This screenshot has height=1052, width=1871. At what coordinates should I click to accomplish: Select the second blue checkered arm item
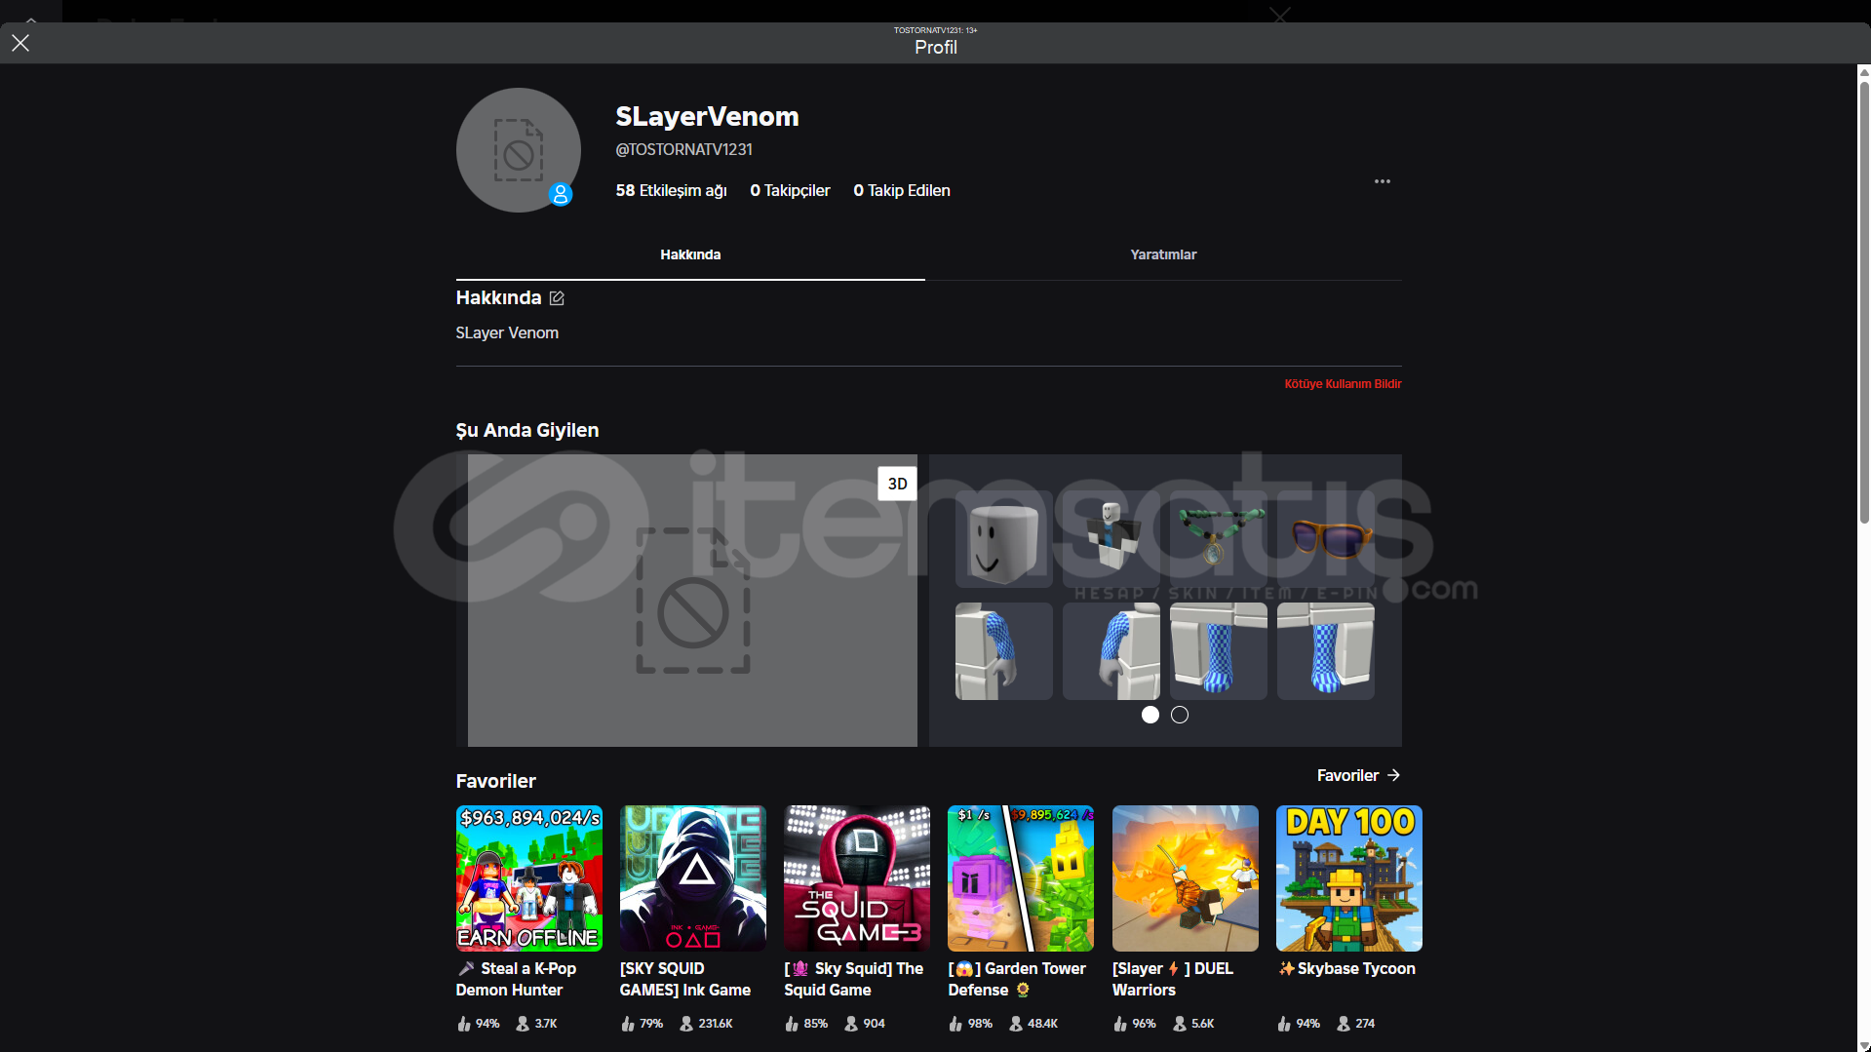point(1111,651)
